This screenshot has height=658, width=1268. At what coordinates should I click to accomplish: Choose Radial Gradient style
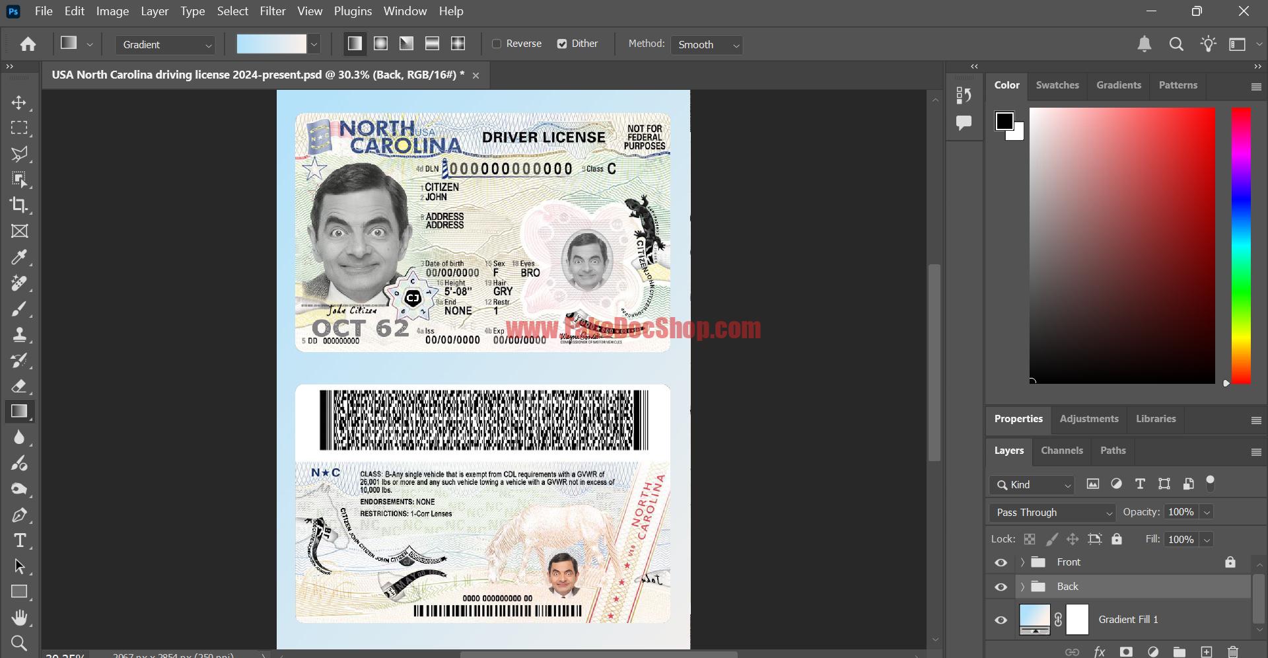pyautogui.click(x=380, y=44)
